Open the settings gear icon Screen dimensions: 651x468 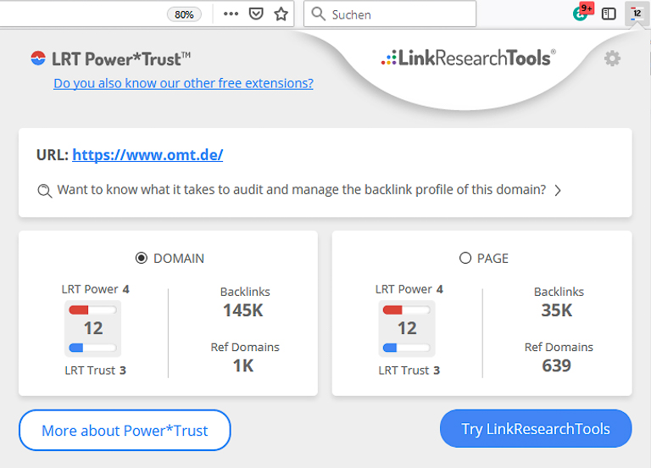click(612, 58)
